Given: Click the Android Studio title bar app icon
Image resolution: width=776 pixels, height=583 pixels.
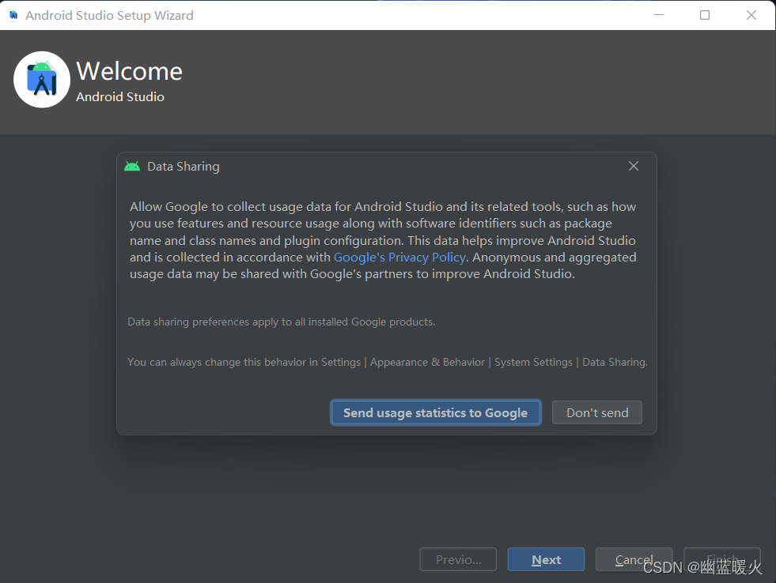Looking at the screenshot, I should (13, 15).
